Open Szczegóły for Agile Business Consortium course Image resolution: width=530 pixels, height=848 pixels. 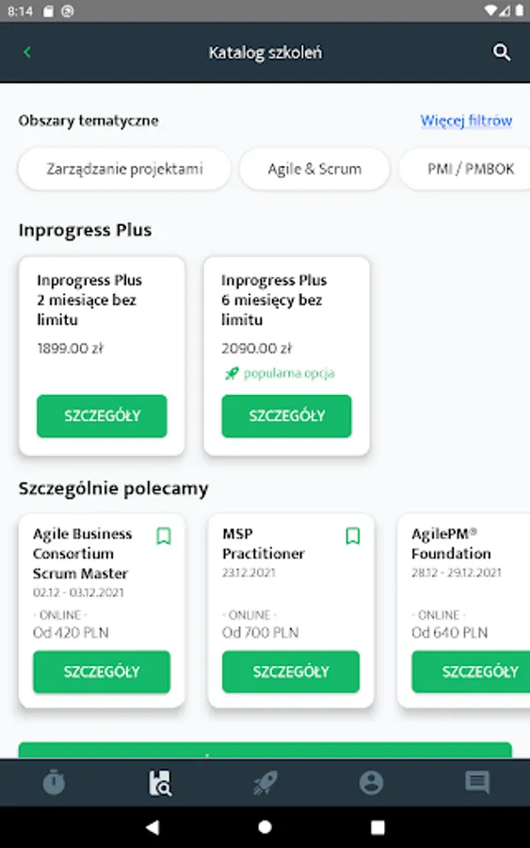point(102,672)
